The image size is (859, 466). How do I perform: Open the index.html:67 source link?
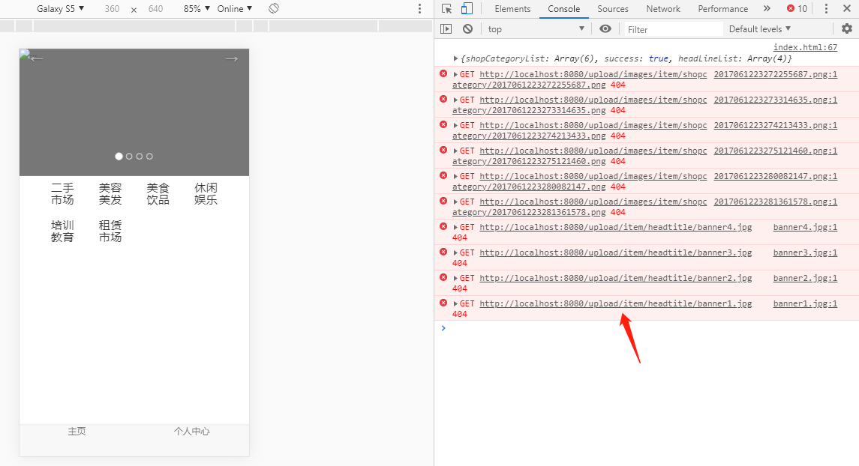click(x=805, y=47)
